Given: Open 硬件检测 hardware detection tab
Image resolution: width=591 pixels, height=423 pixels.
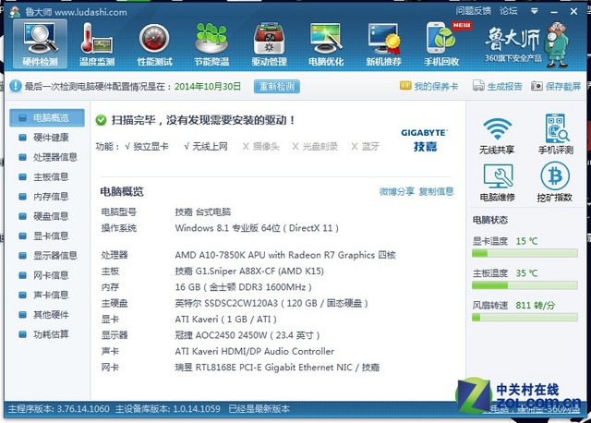Looking at the screenshot, I should click(40, 44).
